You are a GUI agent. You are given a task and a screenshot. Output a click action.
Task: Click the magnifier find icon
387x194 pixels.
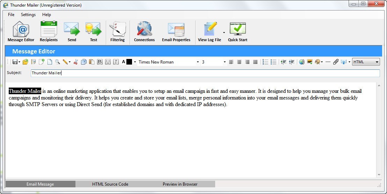coord(58,62)
